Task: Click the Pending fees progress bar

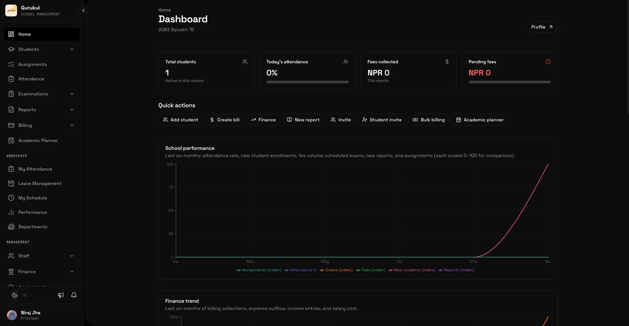Action: point(510,82)
